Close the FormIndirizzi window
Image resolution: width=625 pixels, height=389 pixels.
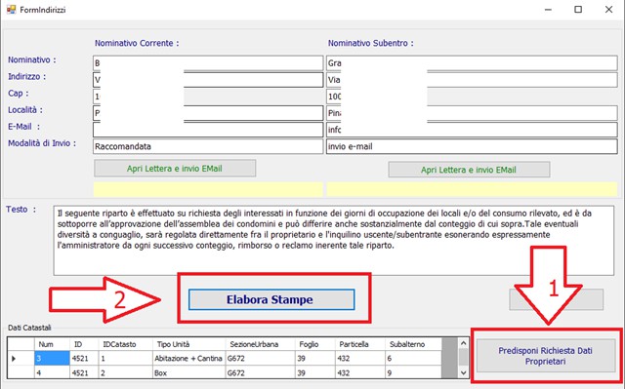coord(608,10)
